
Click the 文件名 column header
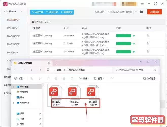[x=37, y=28]
